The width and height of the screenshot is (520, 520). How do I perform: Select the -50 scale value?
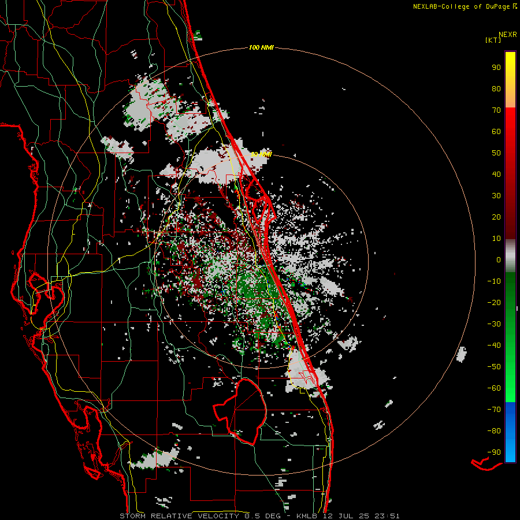click(494, 367)
